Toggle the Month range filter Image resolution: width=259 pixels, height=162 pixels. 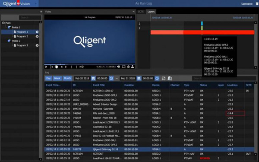(x=67, y=78)
